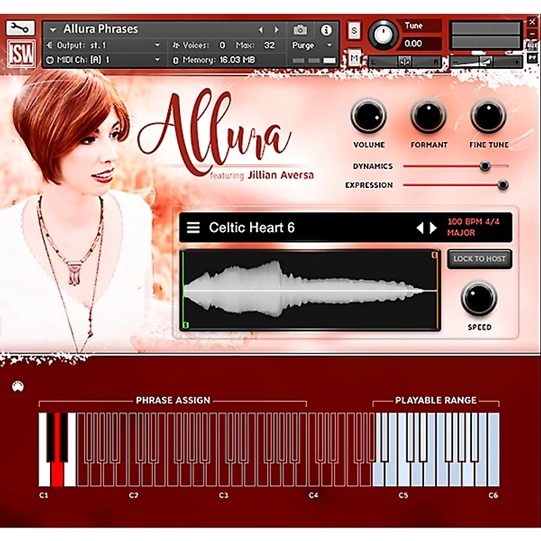Solo the instrument with the S button
The height and width of the screenshot is (541, 541).
[x=354, y=31]
